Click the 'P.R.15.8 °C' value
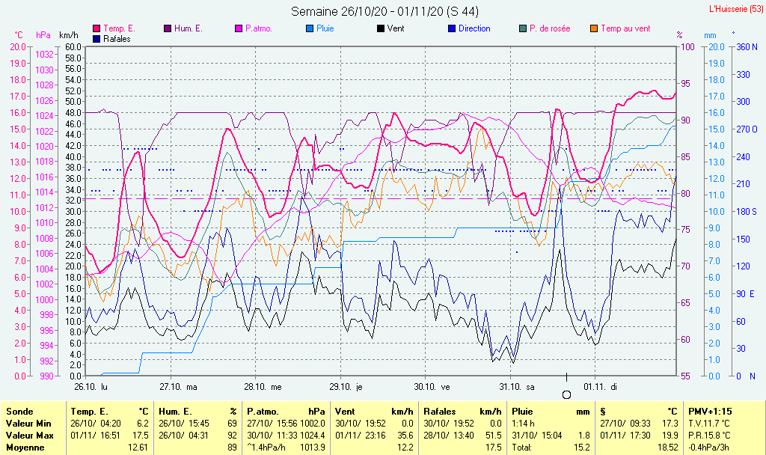 point(709,436)
